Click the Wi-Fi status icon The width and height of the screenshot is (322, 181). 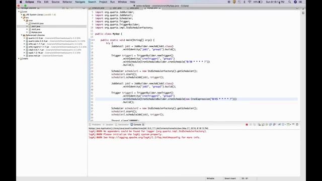tap(250, 2)
